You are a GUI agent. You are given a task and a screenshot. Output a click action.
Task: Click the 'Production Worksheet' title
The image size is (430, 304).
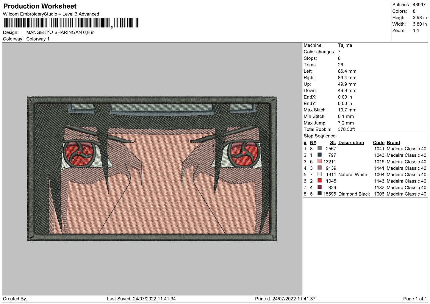40,6
